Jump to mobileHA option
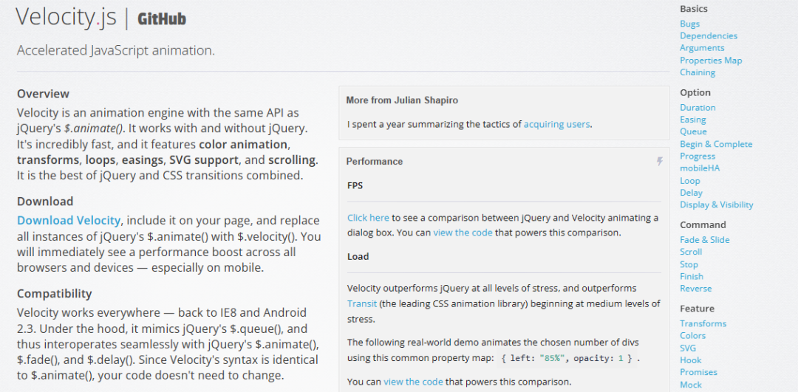Screen dimensions: 798x392 [x=700, y=168]
